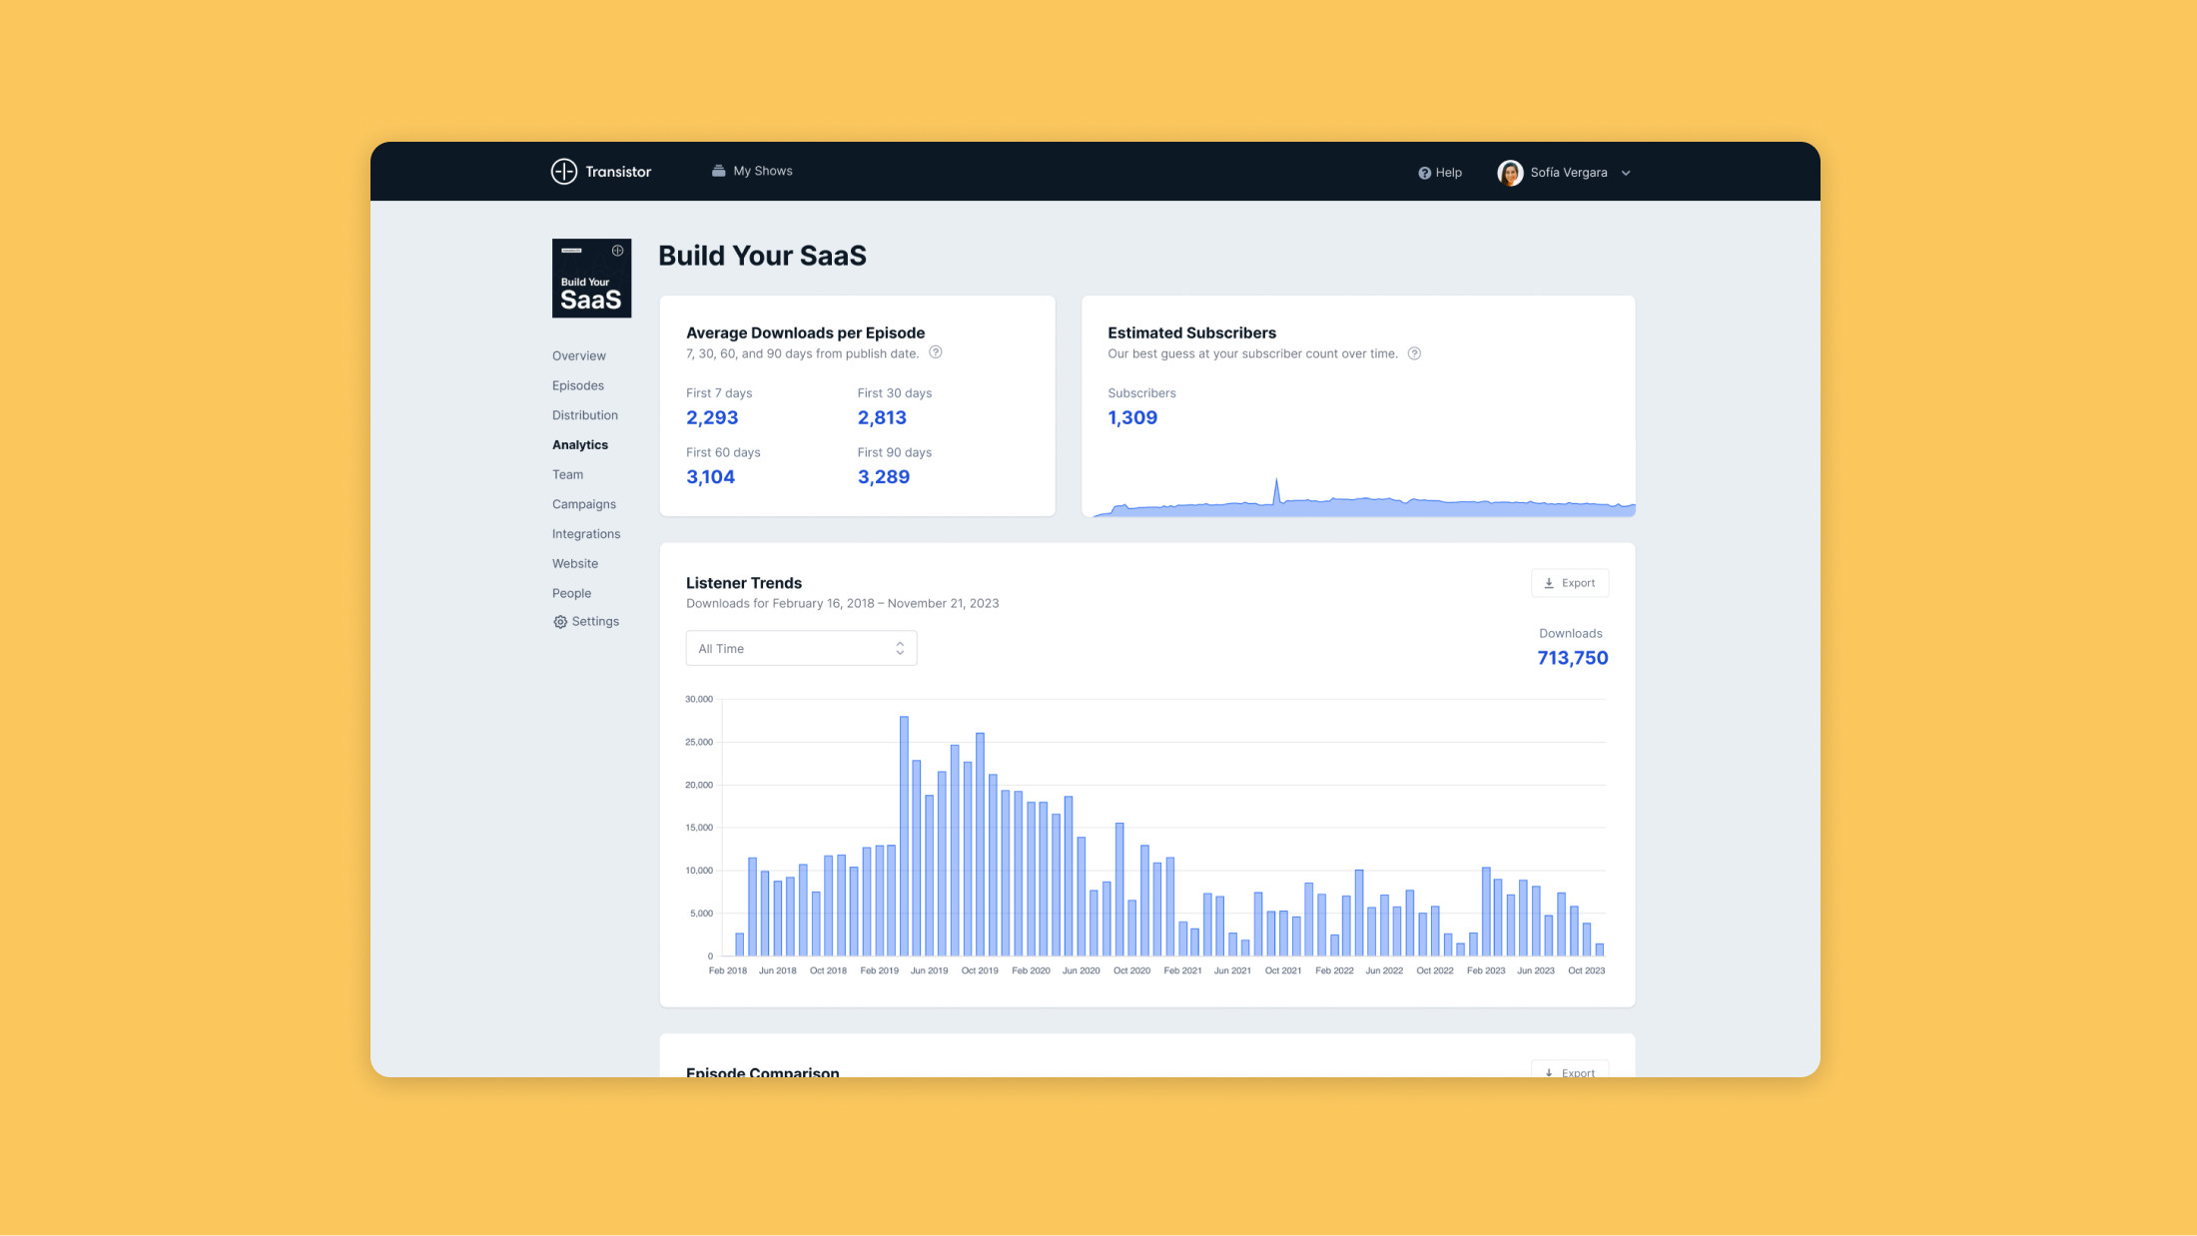Click the tallest bar in the Listener Trends chart
This screenshot has width=2197, height=1236.
[x=902, y=829]
